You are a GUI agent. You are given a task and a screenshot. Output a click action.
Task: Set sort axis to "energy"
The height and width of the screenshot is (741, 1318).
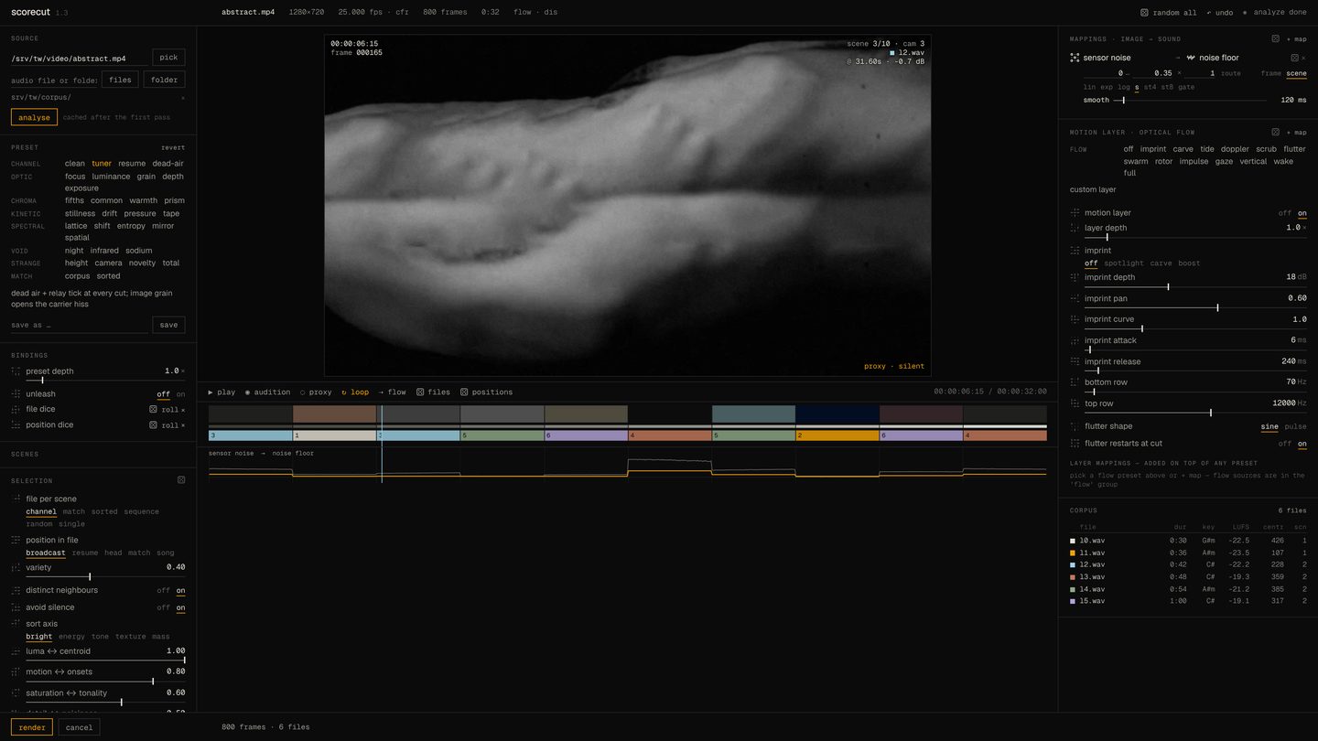coord(71,637)
